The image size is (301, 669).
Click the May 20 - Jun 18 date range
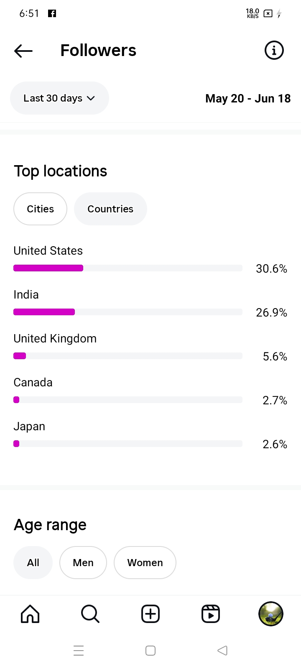(x=248, y=99)
